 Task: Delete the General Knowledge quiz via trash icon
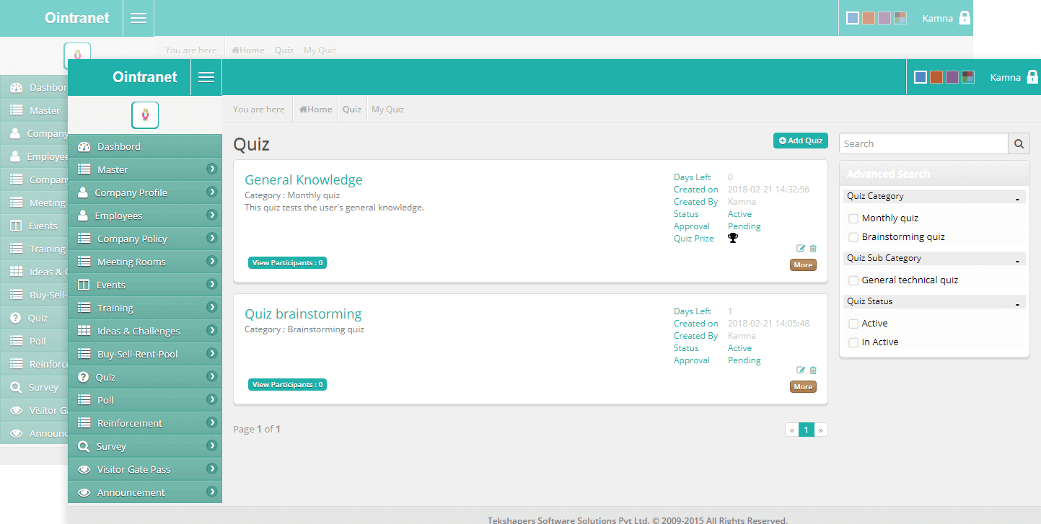[x=813, y=249]
